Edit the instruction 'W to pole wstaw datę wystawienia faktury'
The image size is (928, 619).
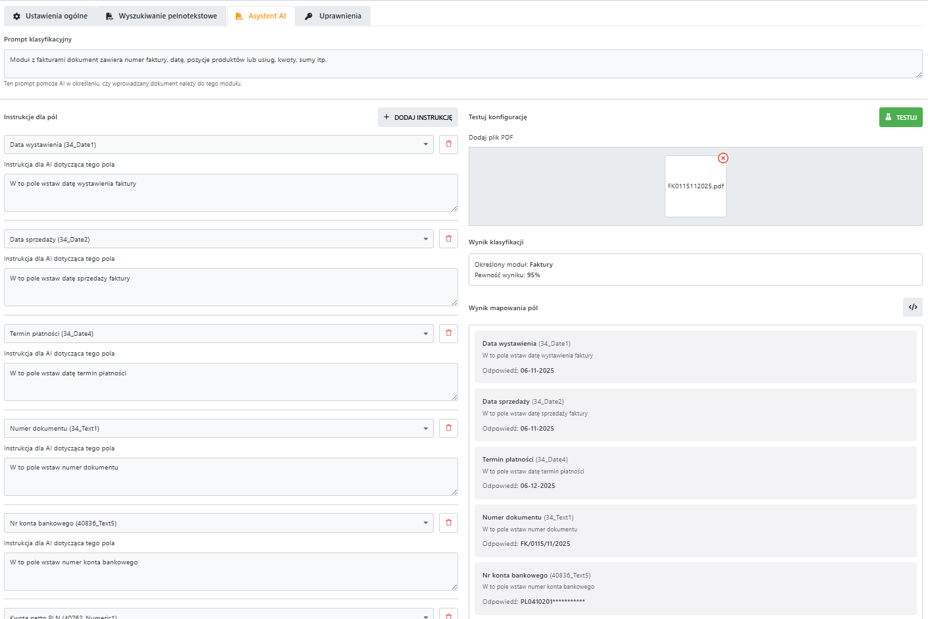(231, 193)
